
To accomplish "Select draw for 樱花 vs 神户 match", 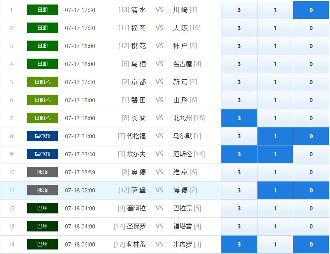I will (x=275, y=46).
